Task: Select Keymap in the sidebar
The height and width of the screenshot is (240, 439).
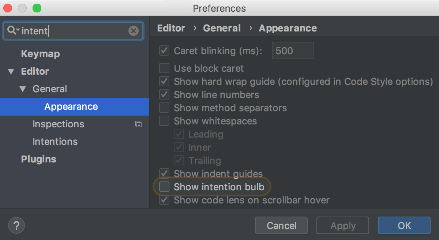Action: 40,54
